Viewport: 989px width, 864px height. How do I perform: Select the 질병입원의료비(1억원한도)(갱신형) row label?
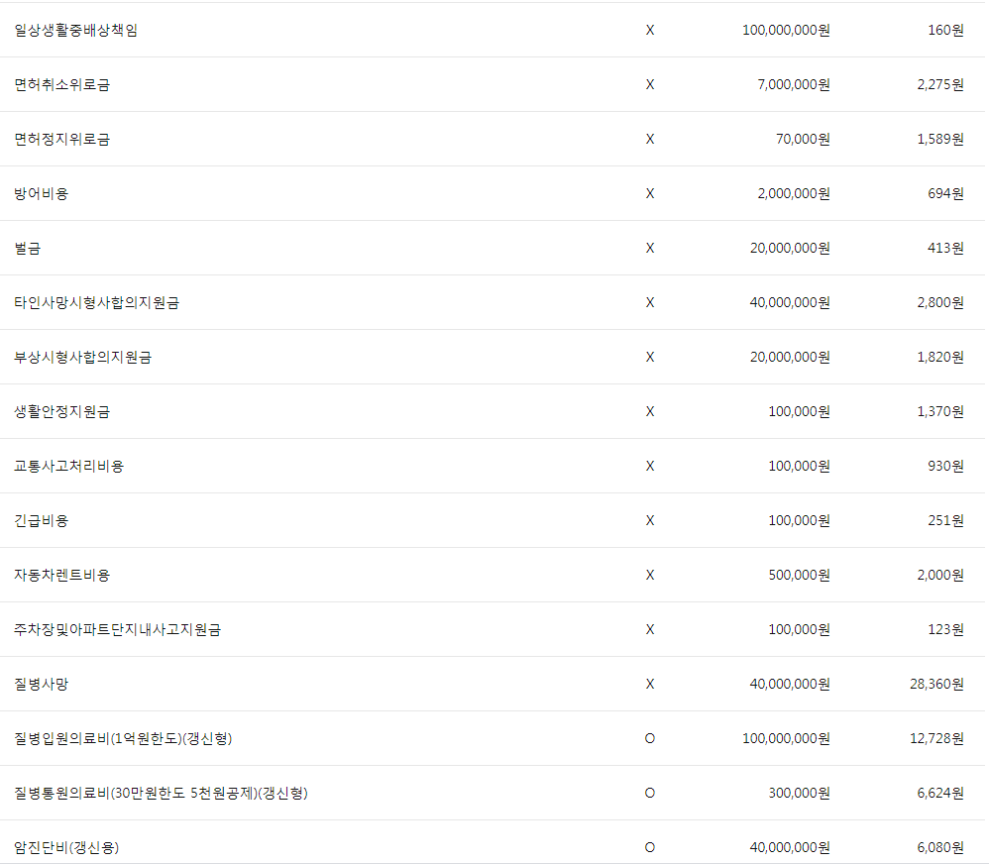(x=123, y=738)
